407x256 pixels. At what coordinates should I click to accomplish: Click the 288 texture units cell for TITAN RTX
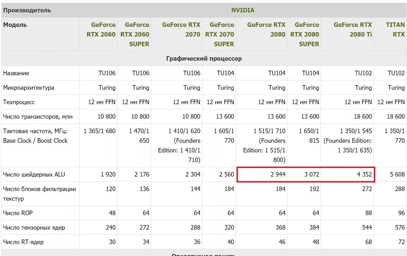[400, 189]
